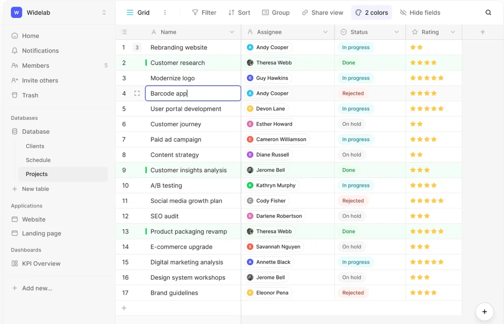Click the row-select header icon
This screenshot has height=324, width=504.
(x=124, y=32)
